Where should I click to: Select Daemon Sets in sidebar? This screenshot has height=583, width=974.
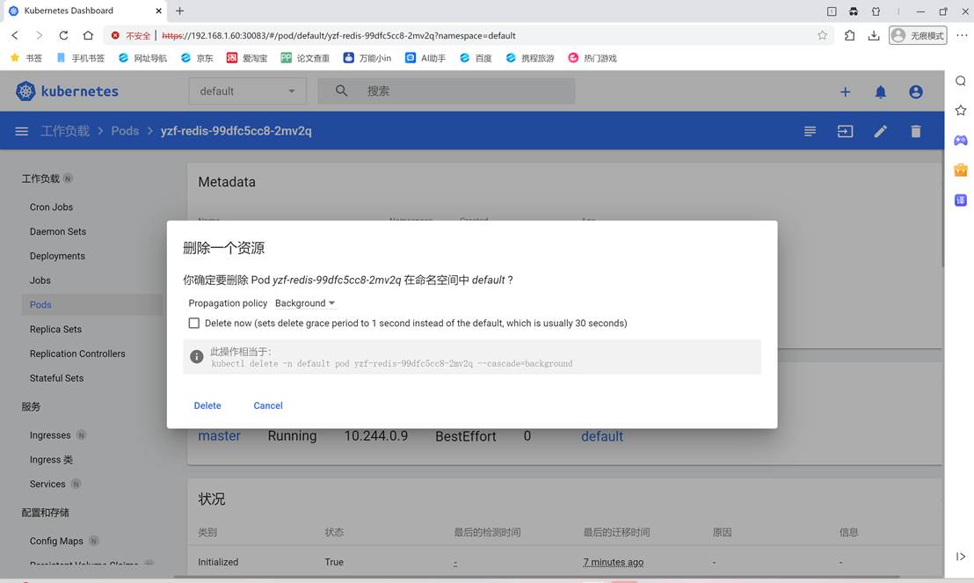pos(58,231)
